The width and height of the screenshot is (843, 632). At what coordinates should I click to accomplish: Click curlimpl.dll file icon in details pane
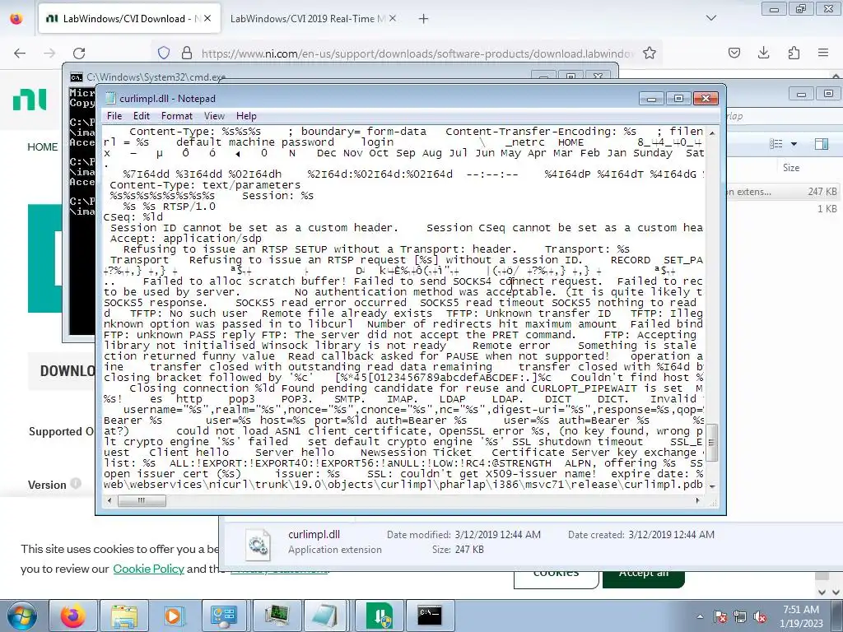(x=258, y=545)
